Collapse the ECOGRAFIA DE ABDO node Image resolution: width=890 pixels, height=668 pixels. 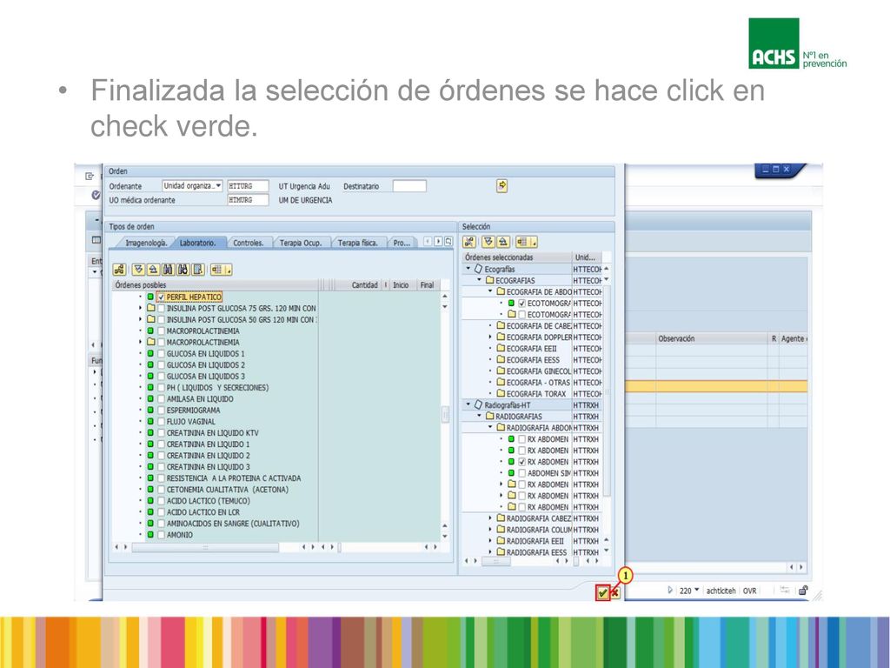point(490,291)
